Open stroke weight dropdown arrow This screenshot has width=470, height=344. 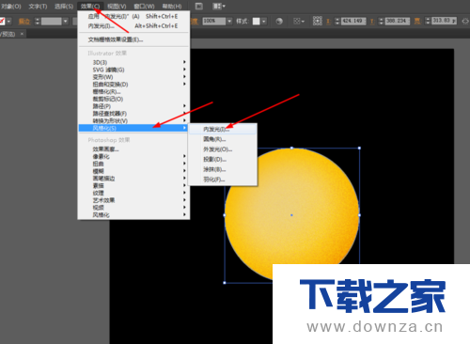click(x=65, y=22)
